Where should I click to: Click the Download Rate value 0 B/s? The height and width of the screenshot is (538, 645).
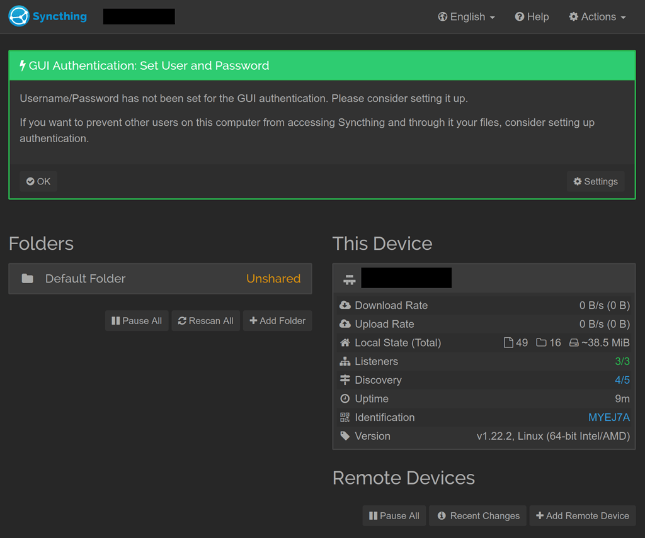pyautogui.click(x=604, y=305)
